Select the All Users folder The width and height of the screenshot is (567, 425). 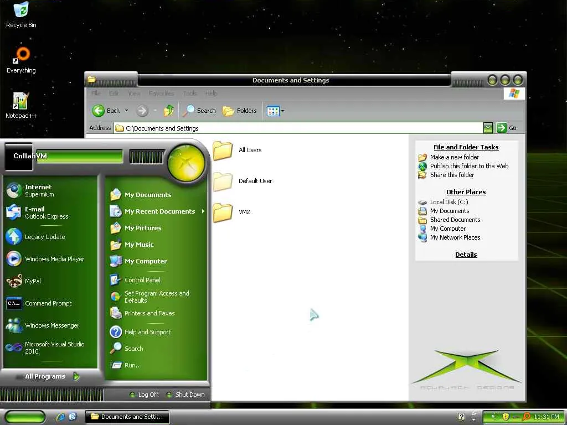[x=237, y=151]
